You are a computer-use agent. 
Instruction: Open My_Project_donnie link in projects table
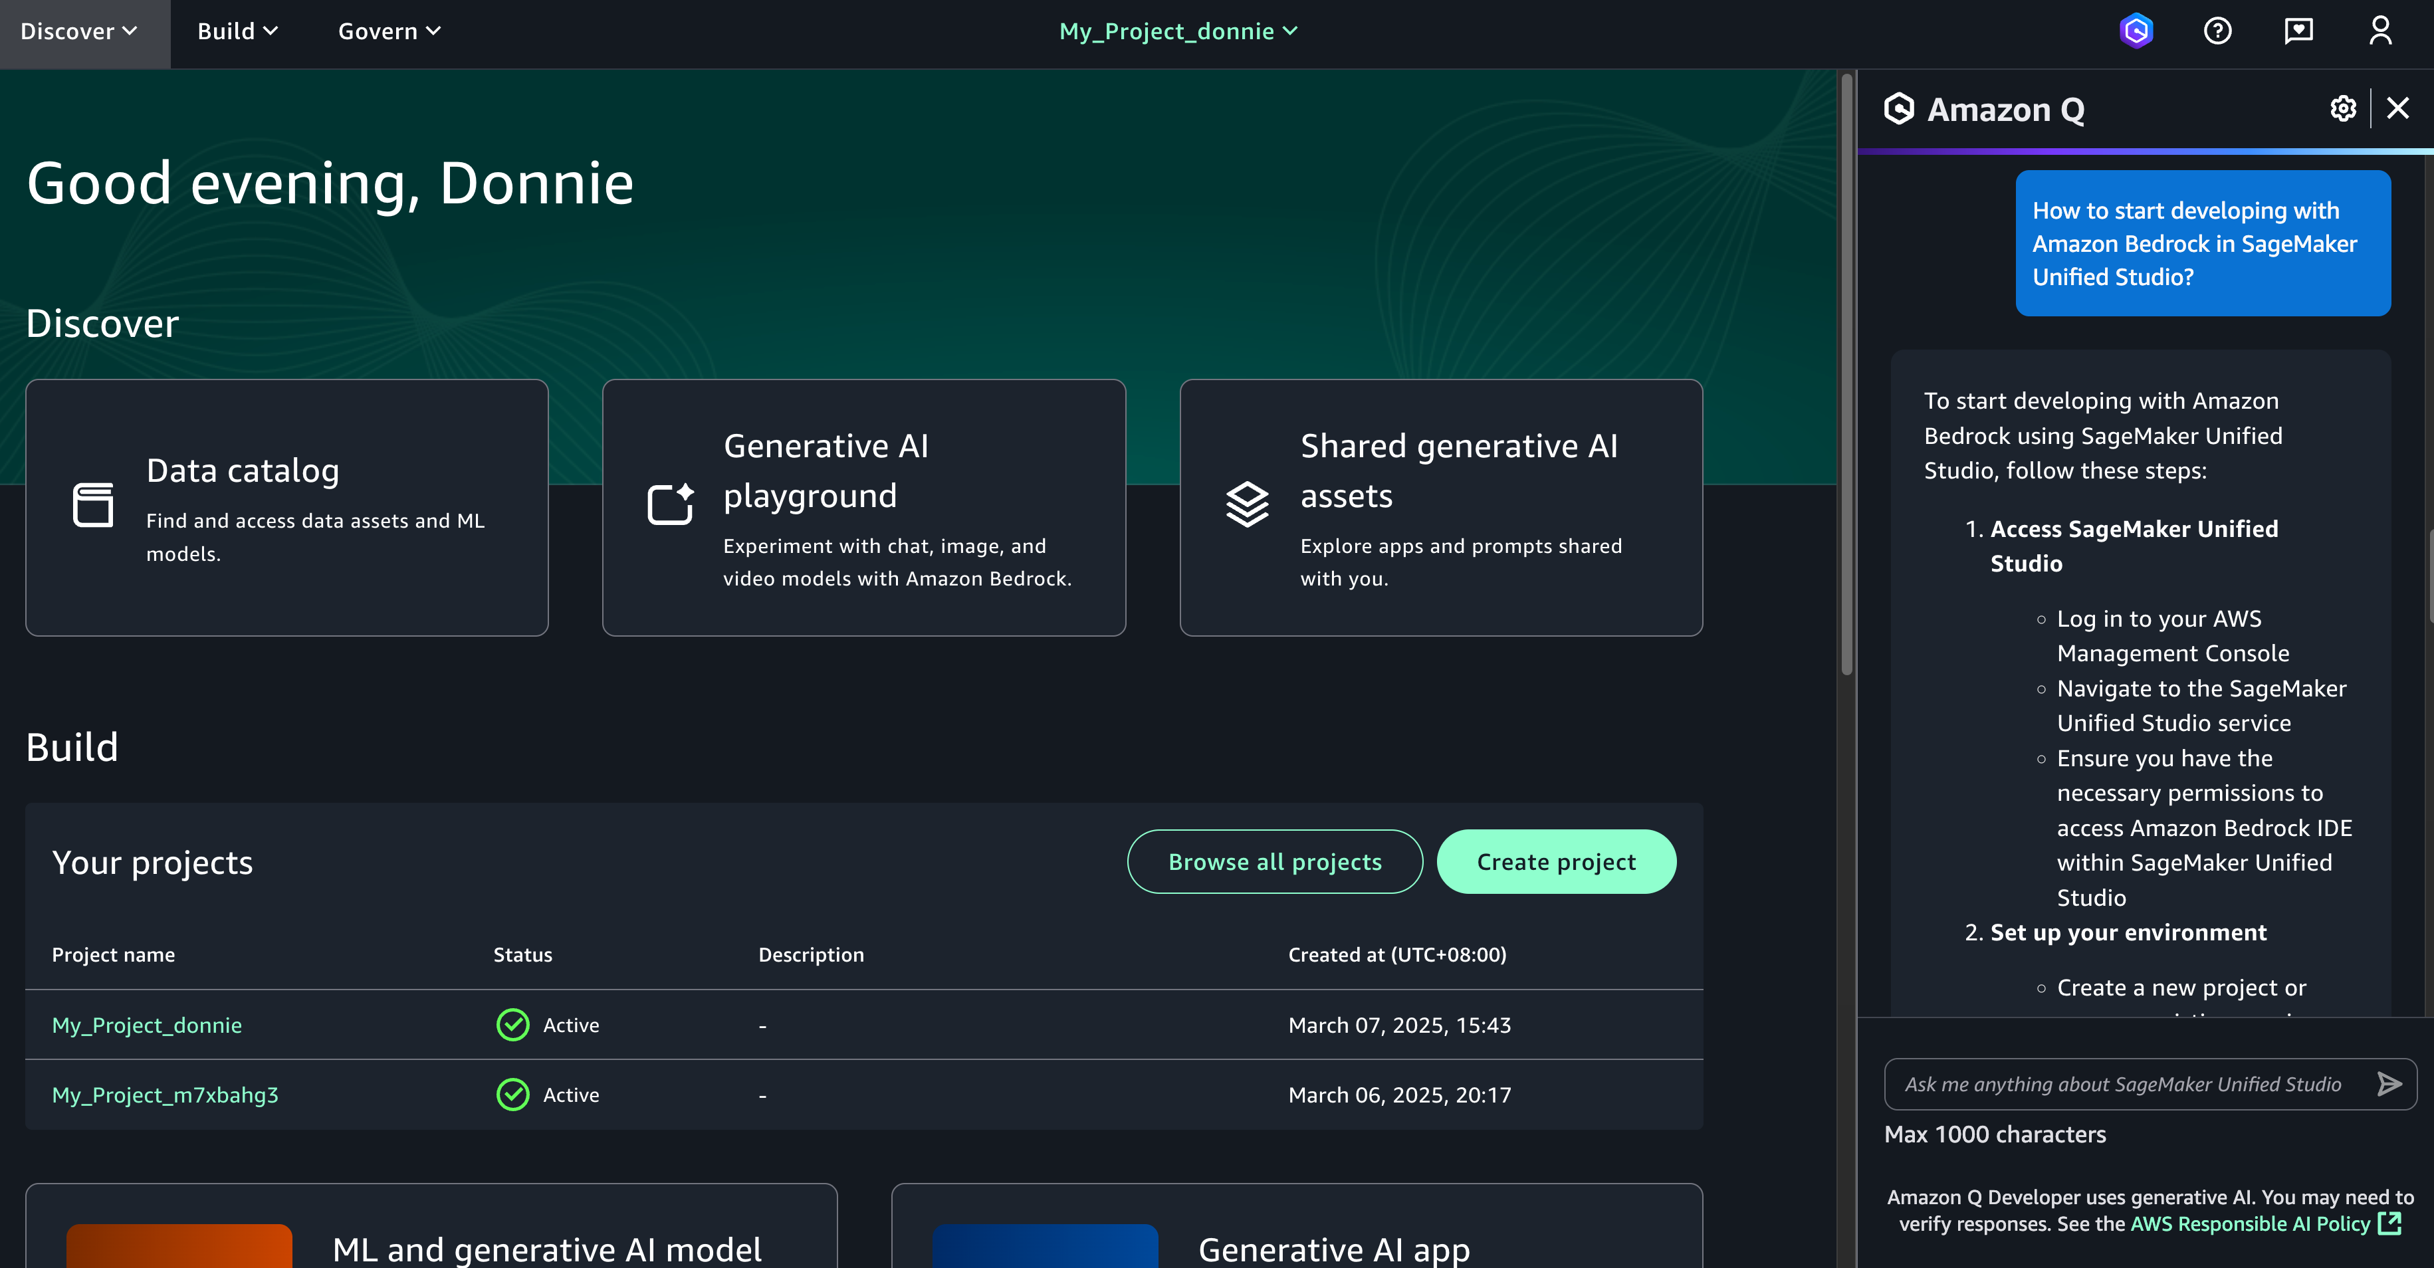pyautogui.click(x=146, y=1025)
